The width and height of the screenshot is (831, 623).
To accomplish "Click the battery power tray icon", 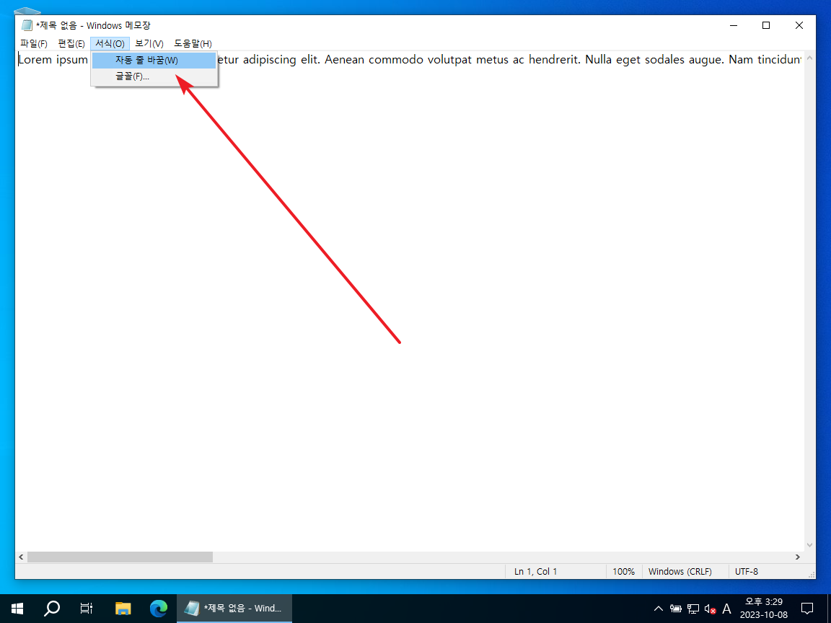I will pos(676,609).
